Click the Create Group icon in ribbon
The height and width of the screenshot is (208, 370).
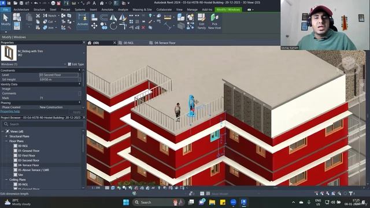[x=190, y=17]
